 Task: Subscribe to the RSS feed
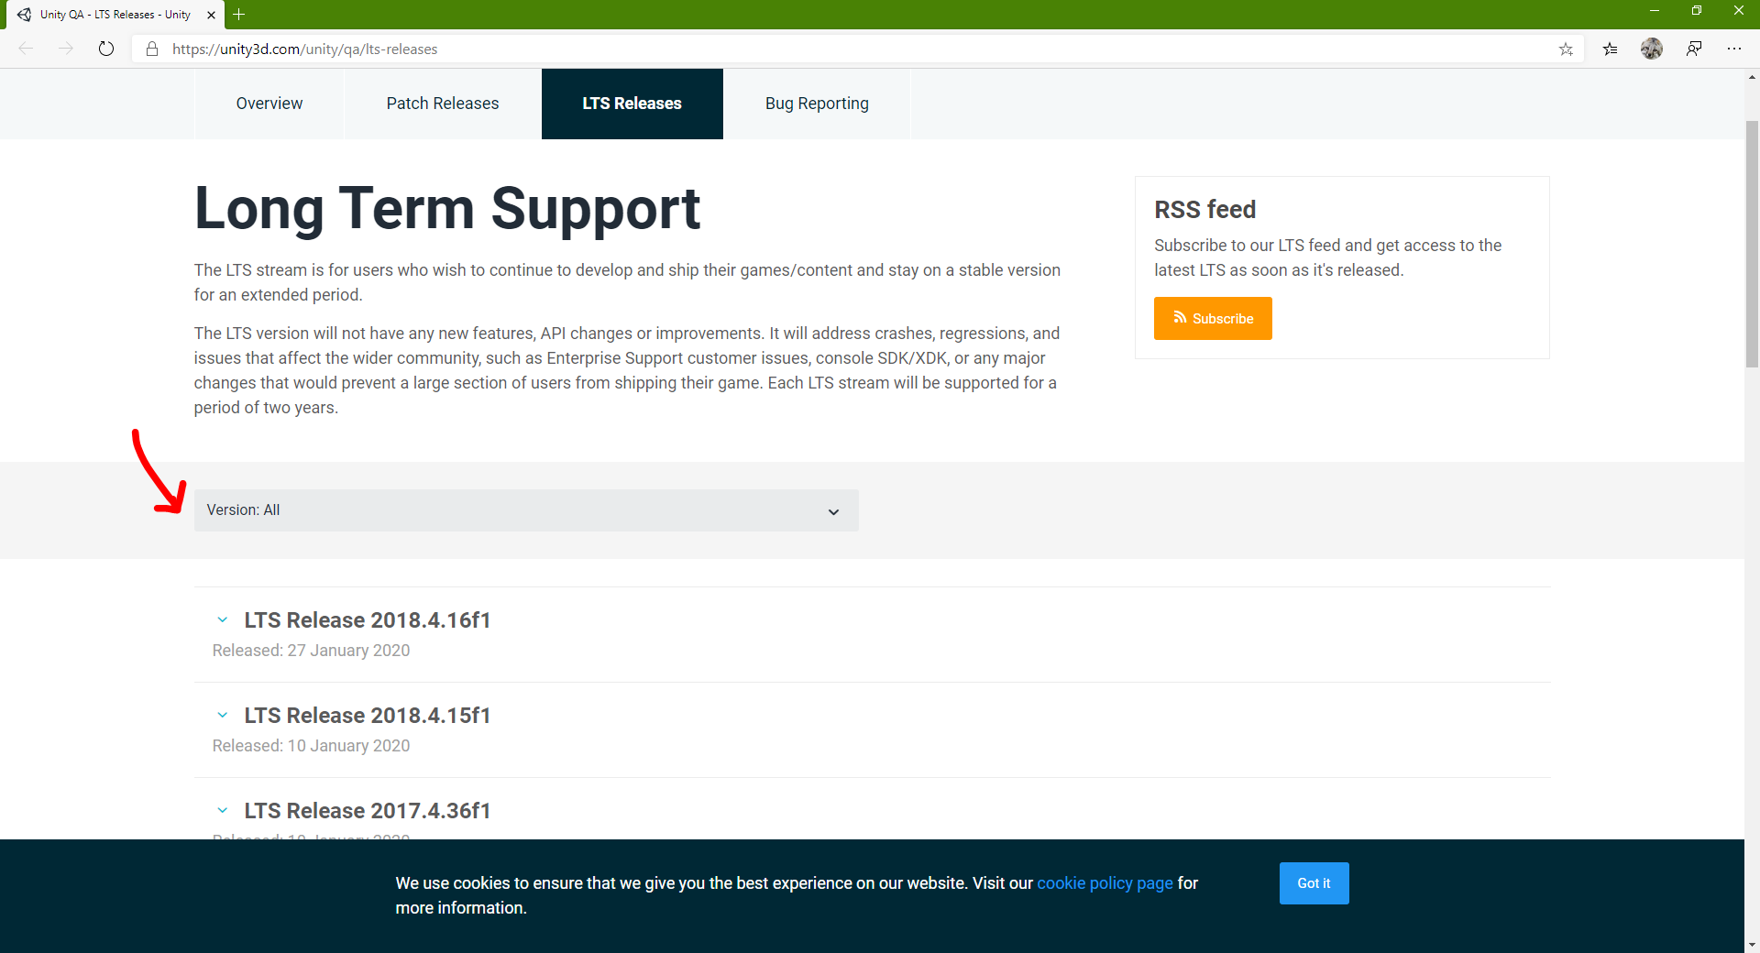[x=1213, y=318]
